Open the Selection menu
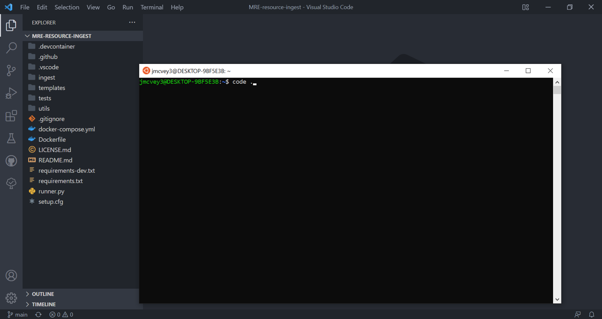Image resolution: width=602 pixels, height=319 pixels. click(67, 7)
